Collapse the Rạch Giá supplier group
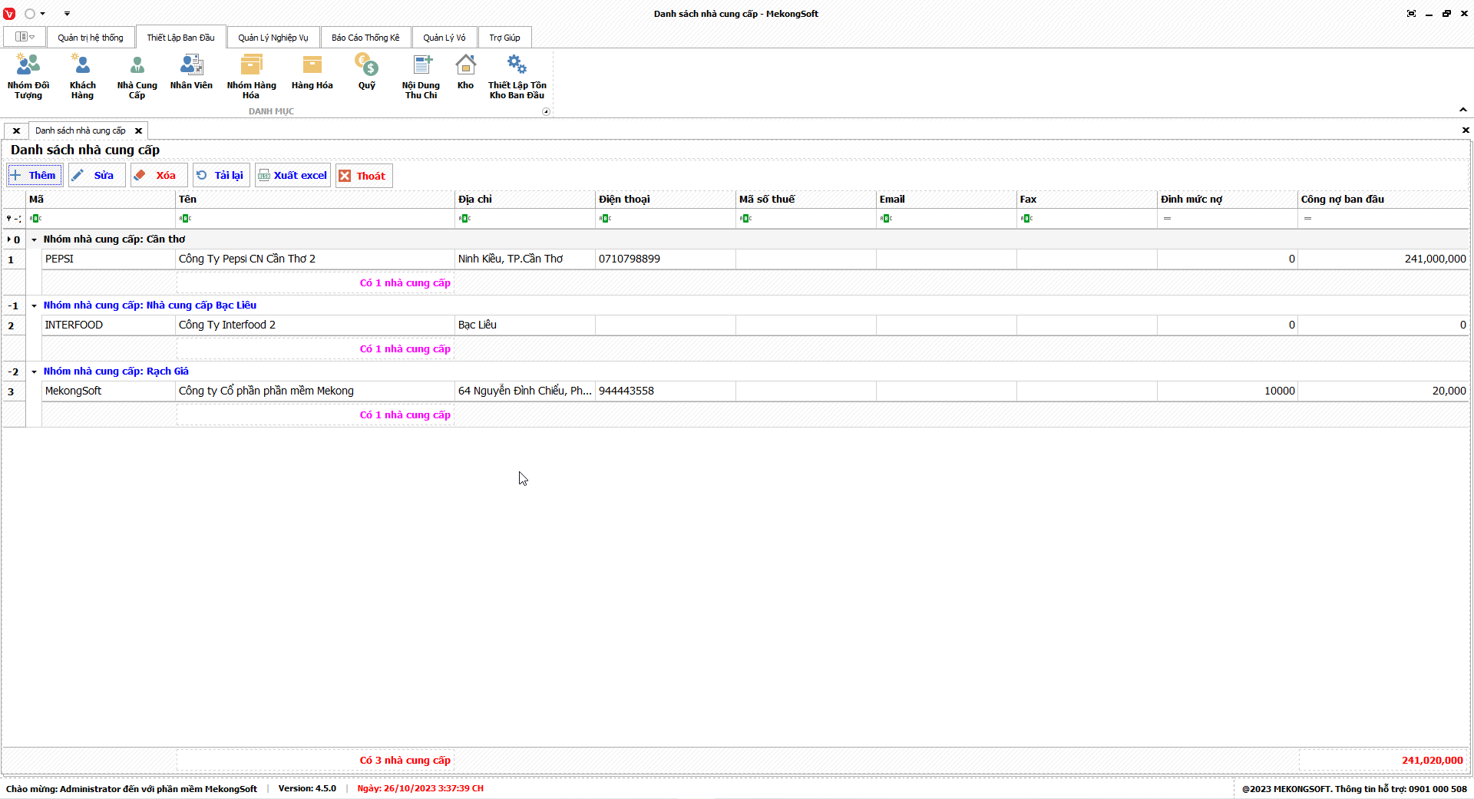 pos(34,371)
